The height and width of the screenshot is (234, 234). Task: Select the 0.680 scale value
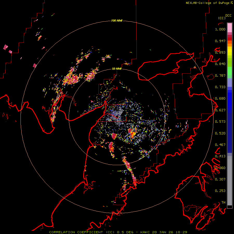[220, 99]
